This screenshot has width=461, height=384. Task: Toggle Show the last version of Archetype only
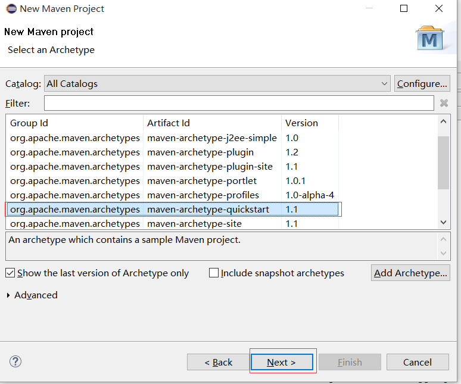10,273
